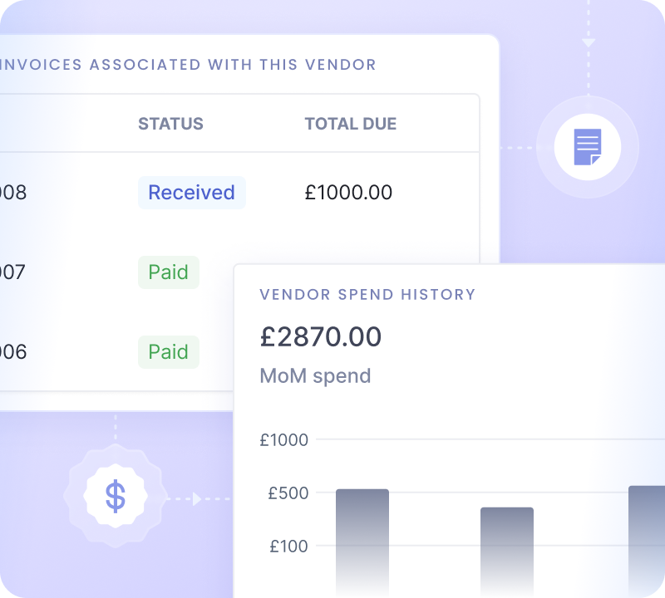Click the Vendor Spend History heading
This screenshot has height=598, width=665.
tap(367, 294)
